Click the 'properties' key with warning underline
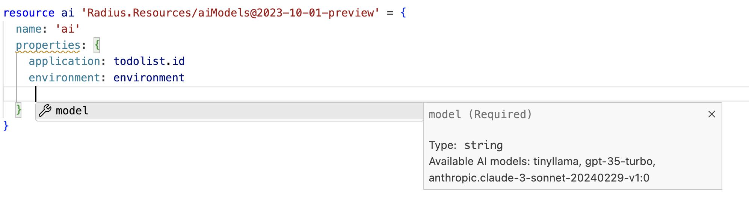 tap(48, 45)
